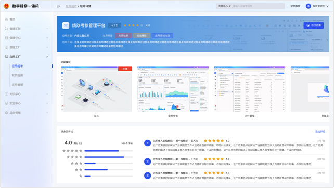Expand the 后台管理 menu chevron
The width and height of the screenshot is (334, 188).
(x=47, y=113)
